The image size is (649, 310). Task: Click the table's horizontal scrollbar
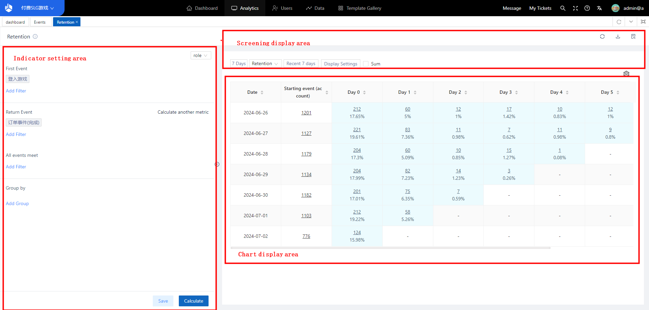390,248
